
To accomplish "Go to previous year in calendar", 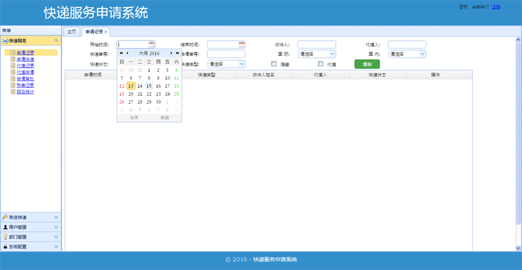I will click(121, 53).
